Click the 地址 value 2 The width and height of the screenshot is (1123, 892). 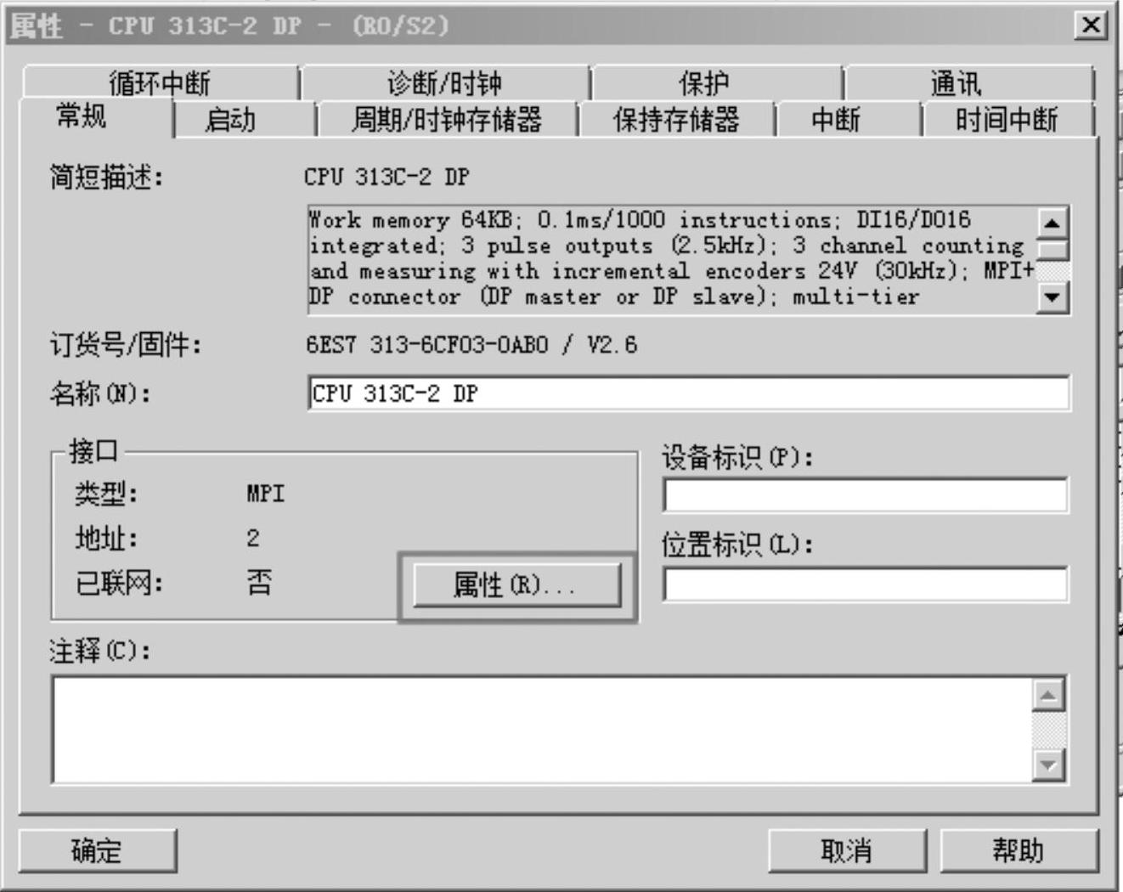point(253,538)
